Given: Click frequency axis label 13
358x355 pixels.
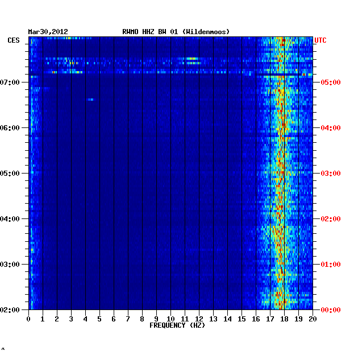Looking at the screenshot, I should [213, 319].
